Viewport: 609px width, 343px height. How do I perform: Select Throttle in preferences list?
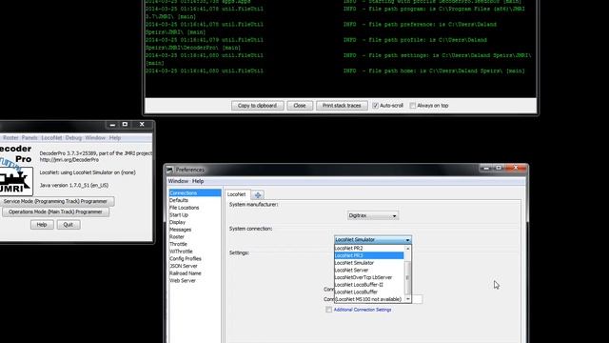pos(195,244)
